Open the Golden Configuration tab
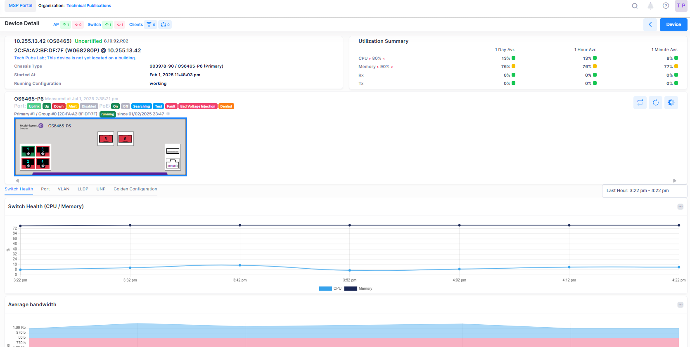The image size is (690, 347). [135, 189]
